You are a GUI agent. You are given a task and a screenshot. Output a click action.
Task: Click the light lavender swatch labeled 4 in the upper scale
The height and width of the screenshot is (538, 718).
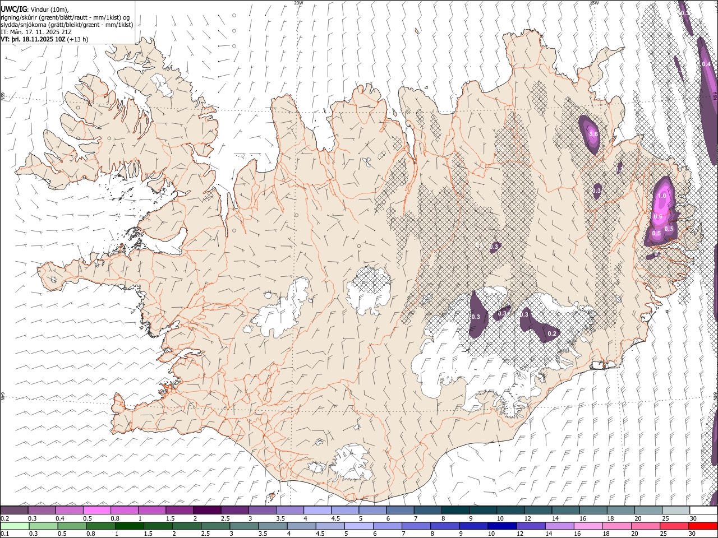pyautogui.click(x=317, y=510)
